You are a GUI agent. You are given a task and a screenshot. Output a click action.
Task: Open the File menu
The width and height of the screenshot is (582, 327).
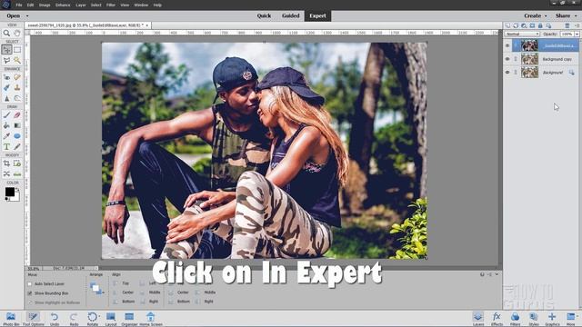tap(19, 5)
